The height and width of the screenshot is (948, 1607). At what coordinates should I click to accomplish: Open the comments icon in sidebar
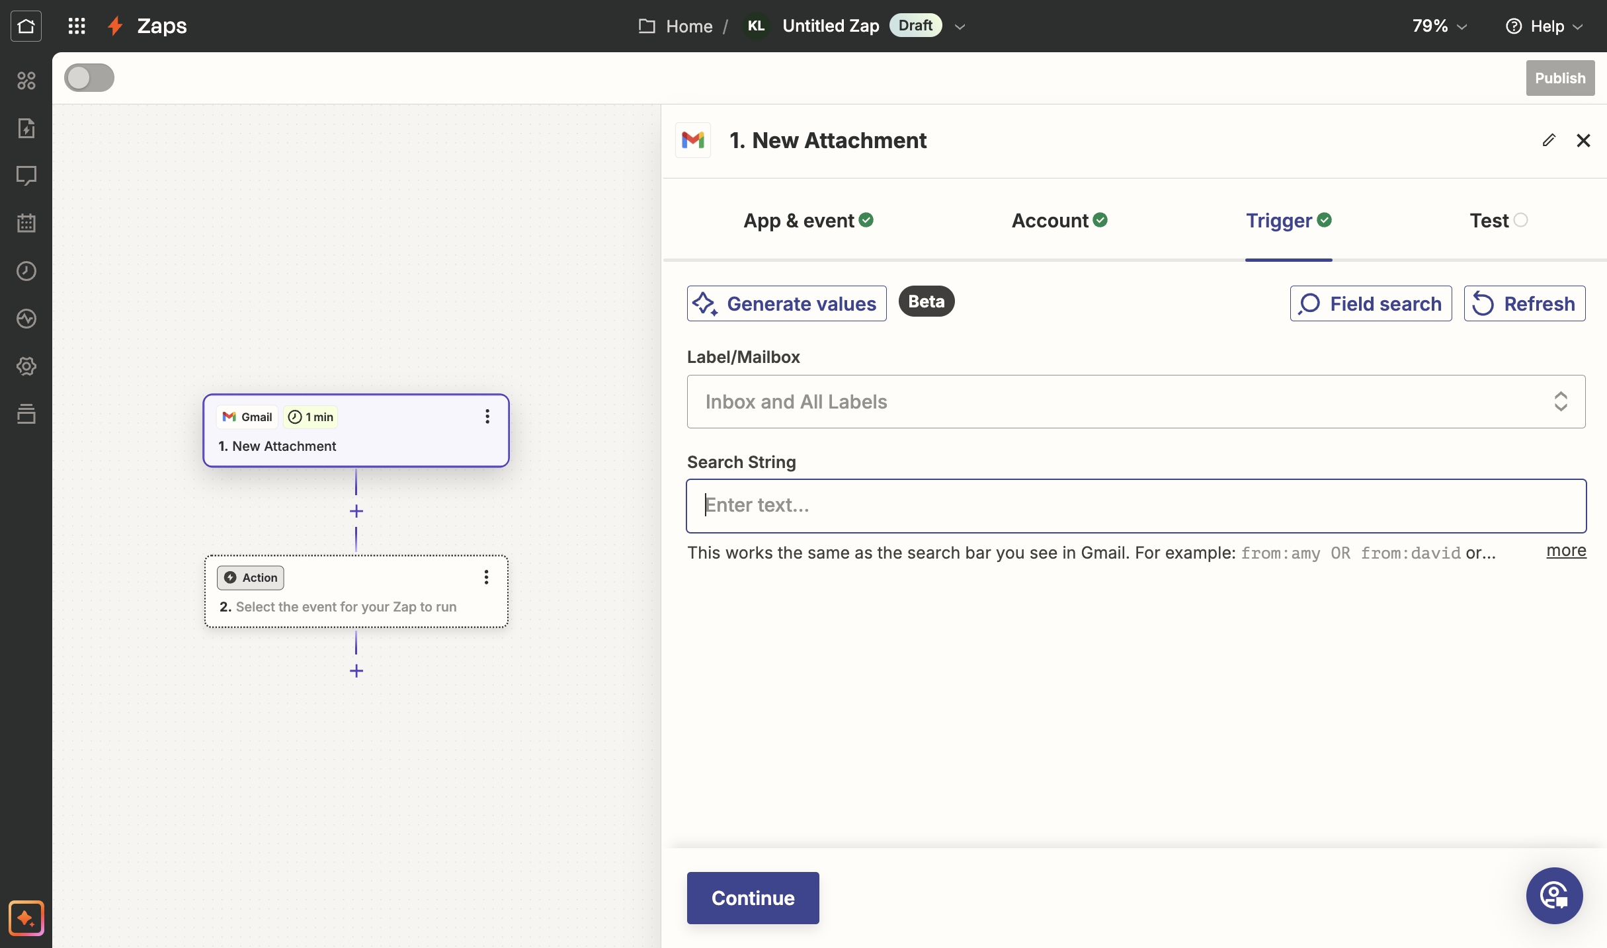(x=26, y=176)
